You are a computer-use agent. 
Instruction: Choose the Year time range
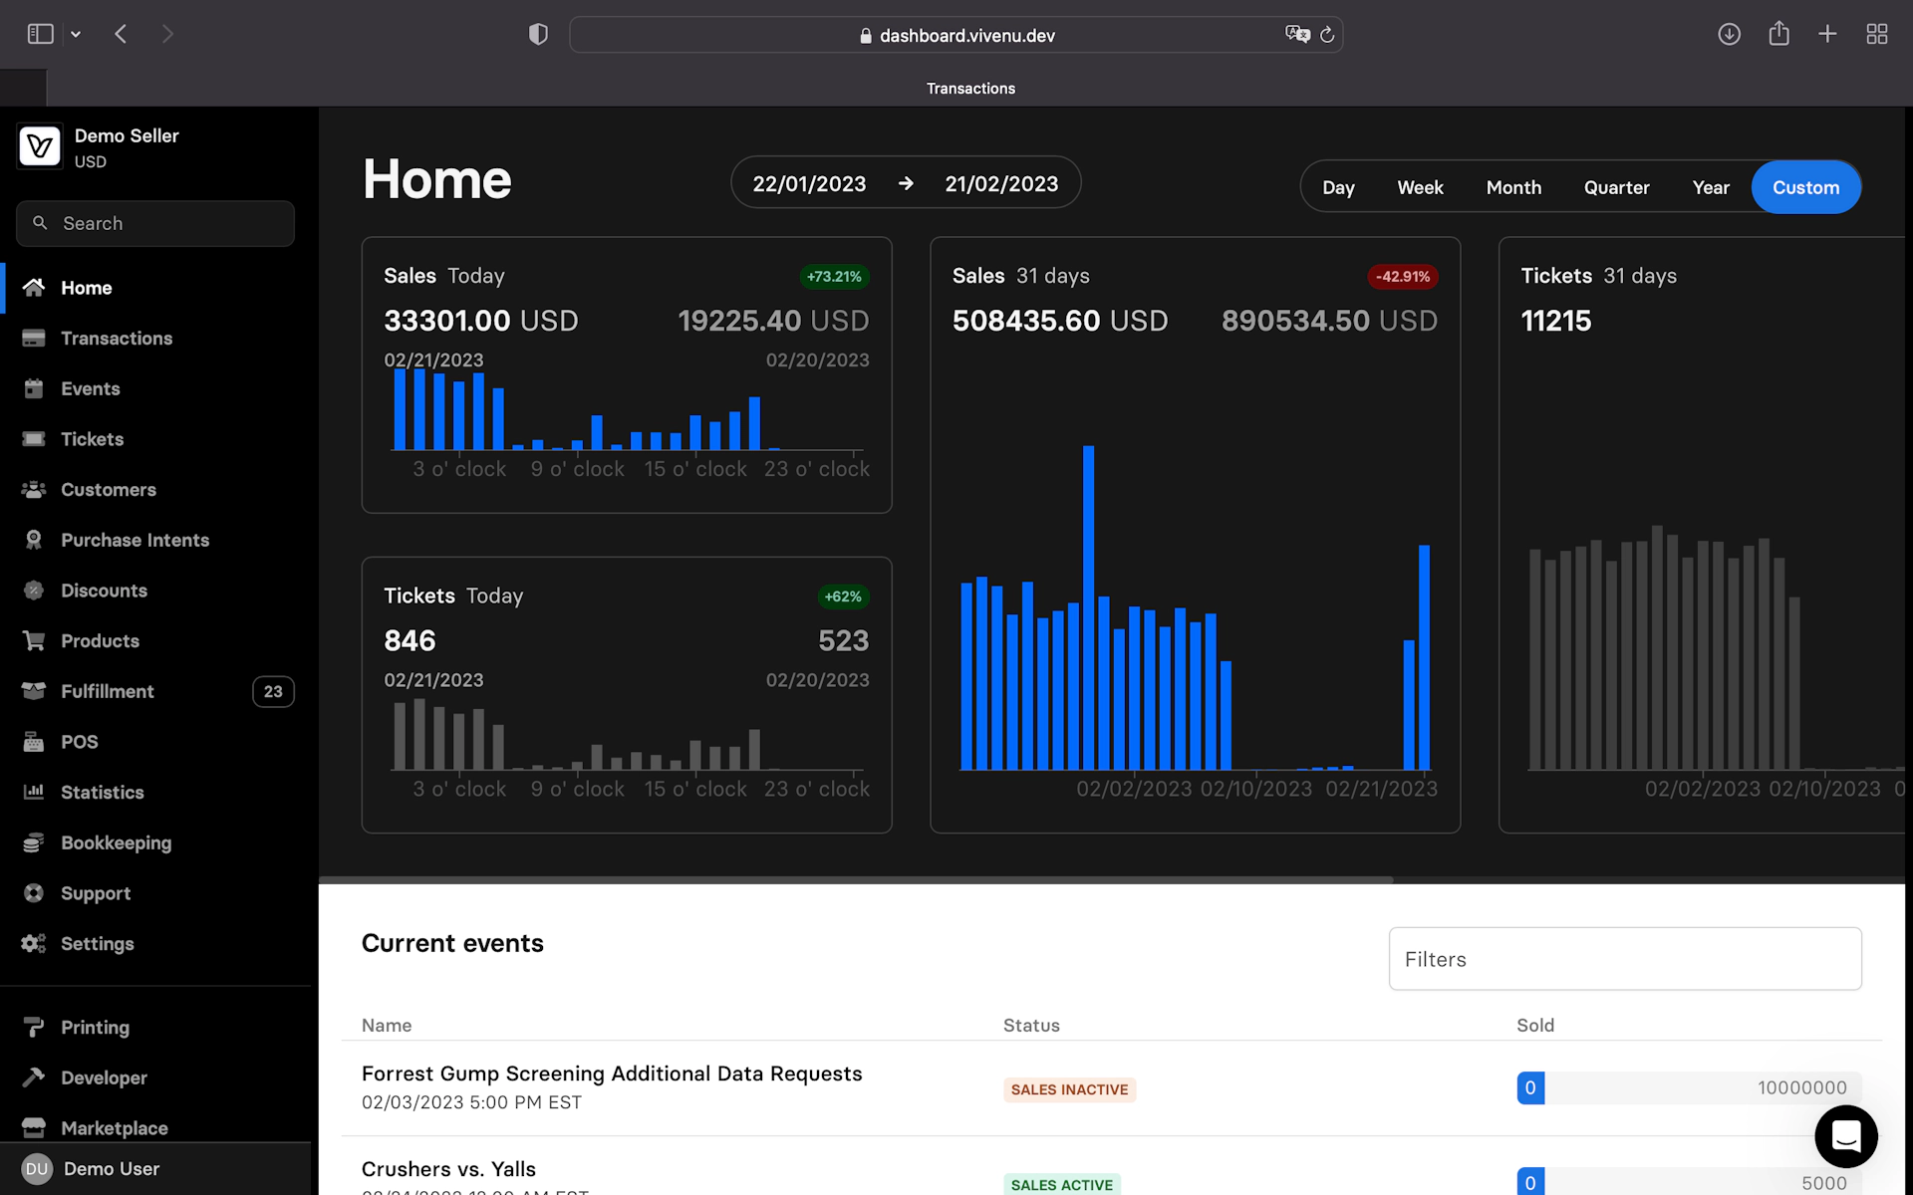1710,187
